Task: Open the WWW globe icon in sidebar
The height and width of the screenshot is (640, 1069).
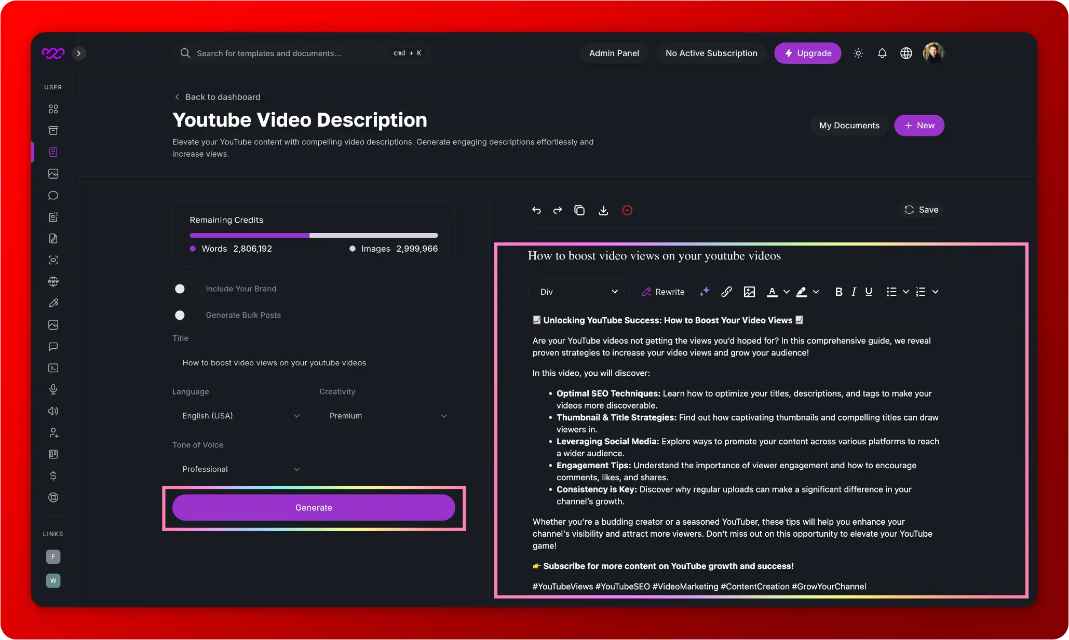Action: pos(53,281)
